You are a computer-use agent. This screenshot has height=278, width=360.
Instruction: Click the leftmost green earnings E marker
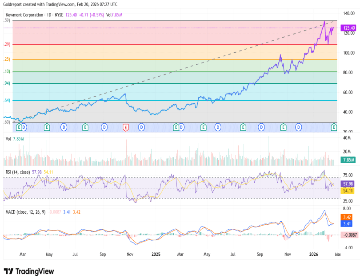(x=19, y=127)
